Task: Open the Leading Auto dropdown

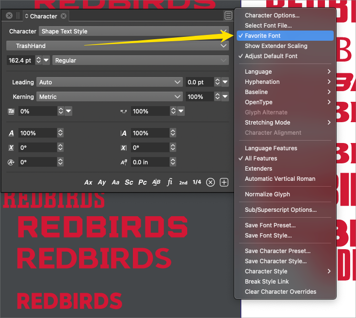Action: pyautogui.click(x=110, y=82)
